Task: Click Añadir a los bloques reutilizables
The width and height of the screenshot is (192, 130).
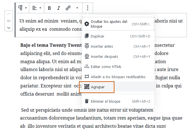Action: [x=118, y=77]
